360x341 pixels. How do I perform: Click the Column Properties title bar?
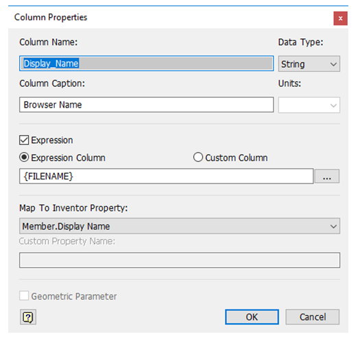[x=171, y=17]
